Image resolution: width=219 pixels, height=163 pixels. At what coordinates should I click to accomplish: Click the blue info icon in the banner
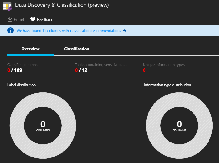pyautogui.click(x=11, y=31)
